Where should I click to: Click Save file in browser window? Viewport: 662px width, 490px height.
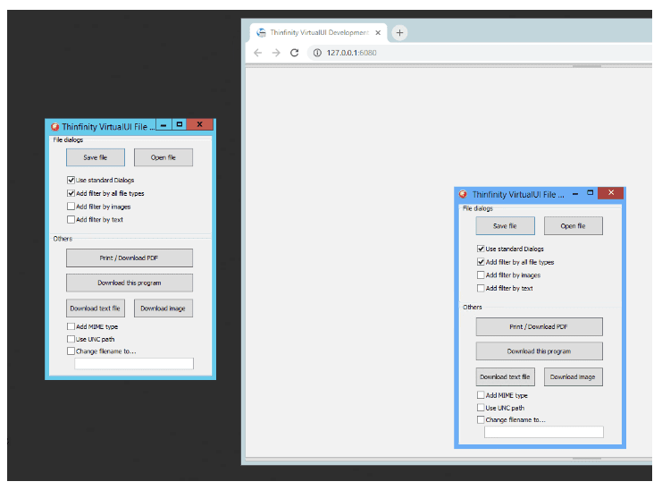pos(506,226)
